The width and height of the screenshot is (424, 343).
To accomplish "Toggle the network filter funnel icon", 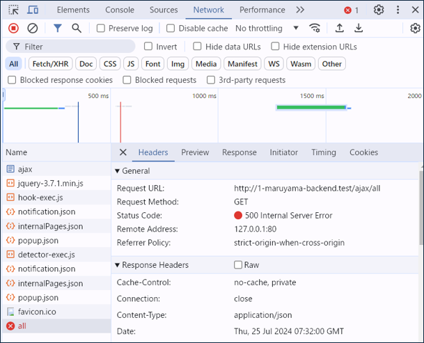I will [x=58, y=29].
